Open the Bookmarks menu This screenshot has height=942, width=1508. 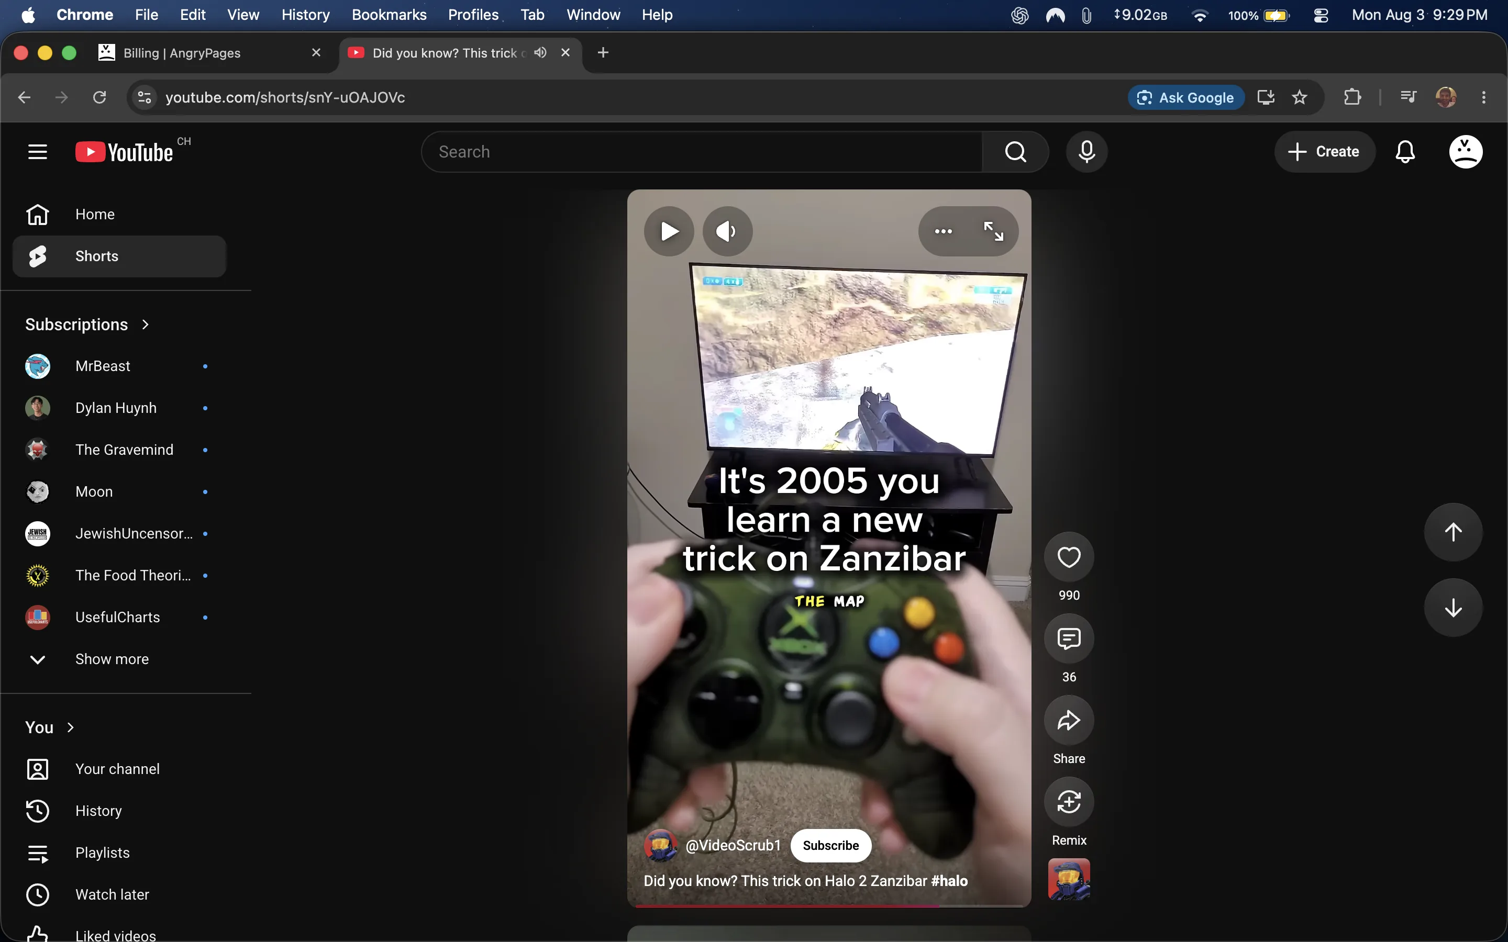[389, 15]
